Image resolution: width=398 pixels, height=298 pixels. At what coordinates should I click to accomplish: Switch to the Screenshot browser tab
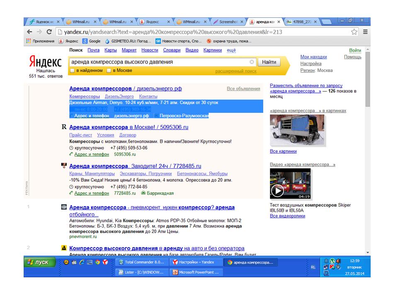[228, 22]
